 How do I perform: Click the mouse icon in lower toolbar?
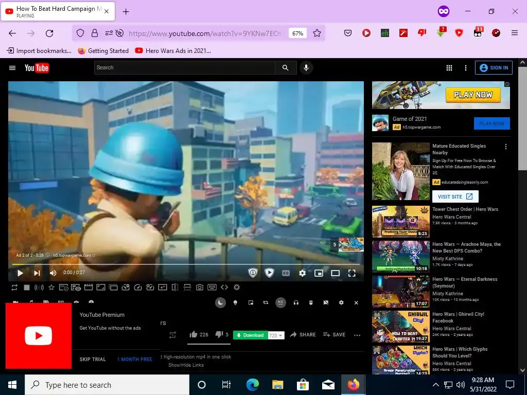click(311, 302)
